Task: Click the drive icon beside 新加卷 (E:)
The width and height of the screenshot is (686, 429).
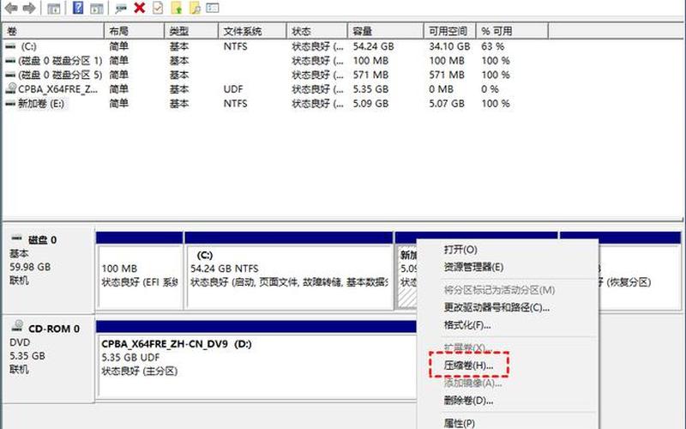Action: (x=10, y=104)
